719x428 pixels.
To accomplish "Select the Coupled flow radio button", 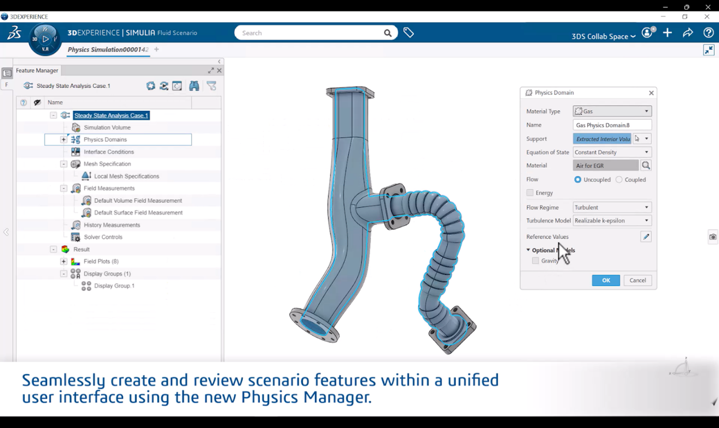I will coord(619,179).
